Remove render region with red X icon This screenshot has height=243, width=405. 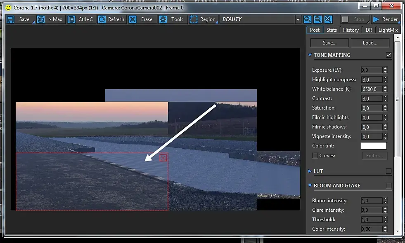pyautogui.click(x=163, y=158)
